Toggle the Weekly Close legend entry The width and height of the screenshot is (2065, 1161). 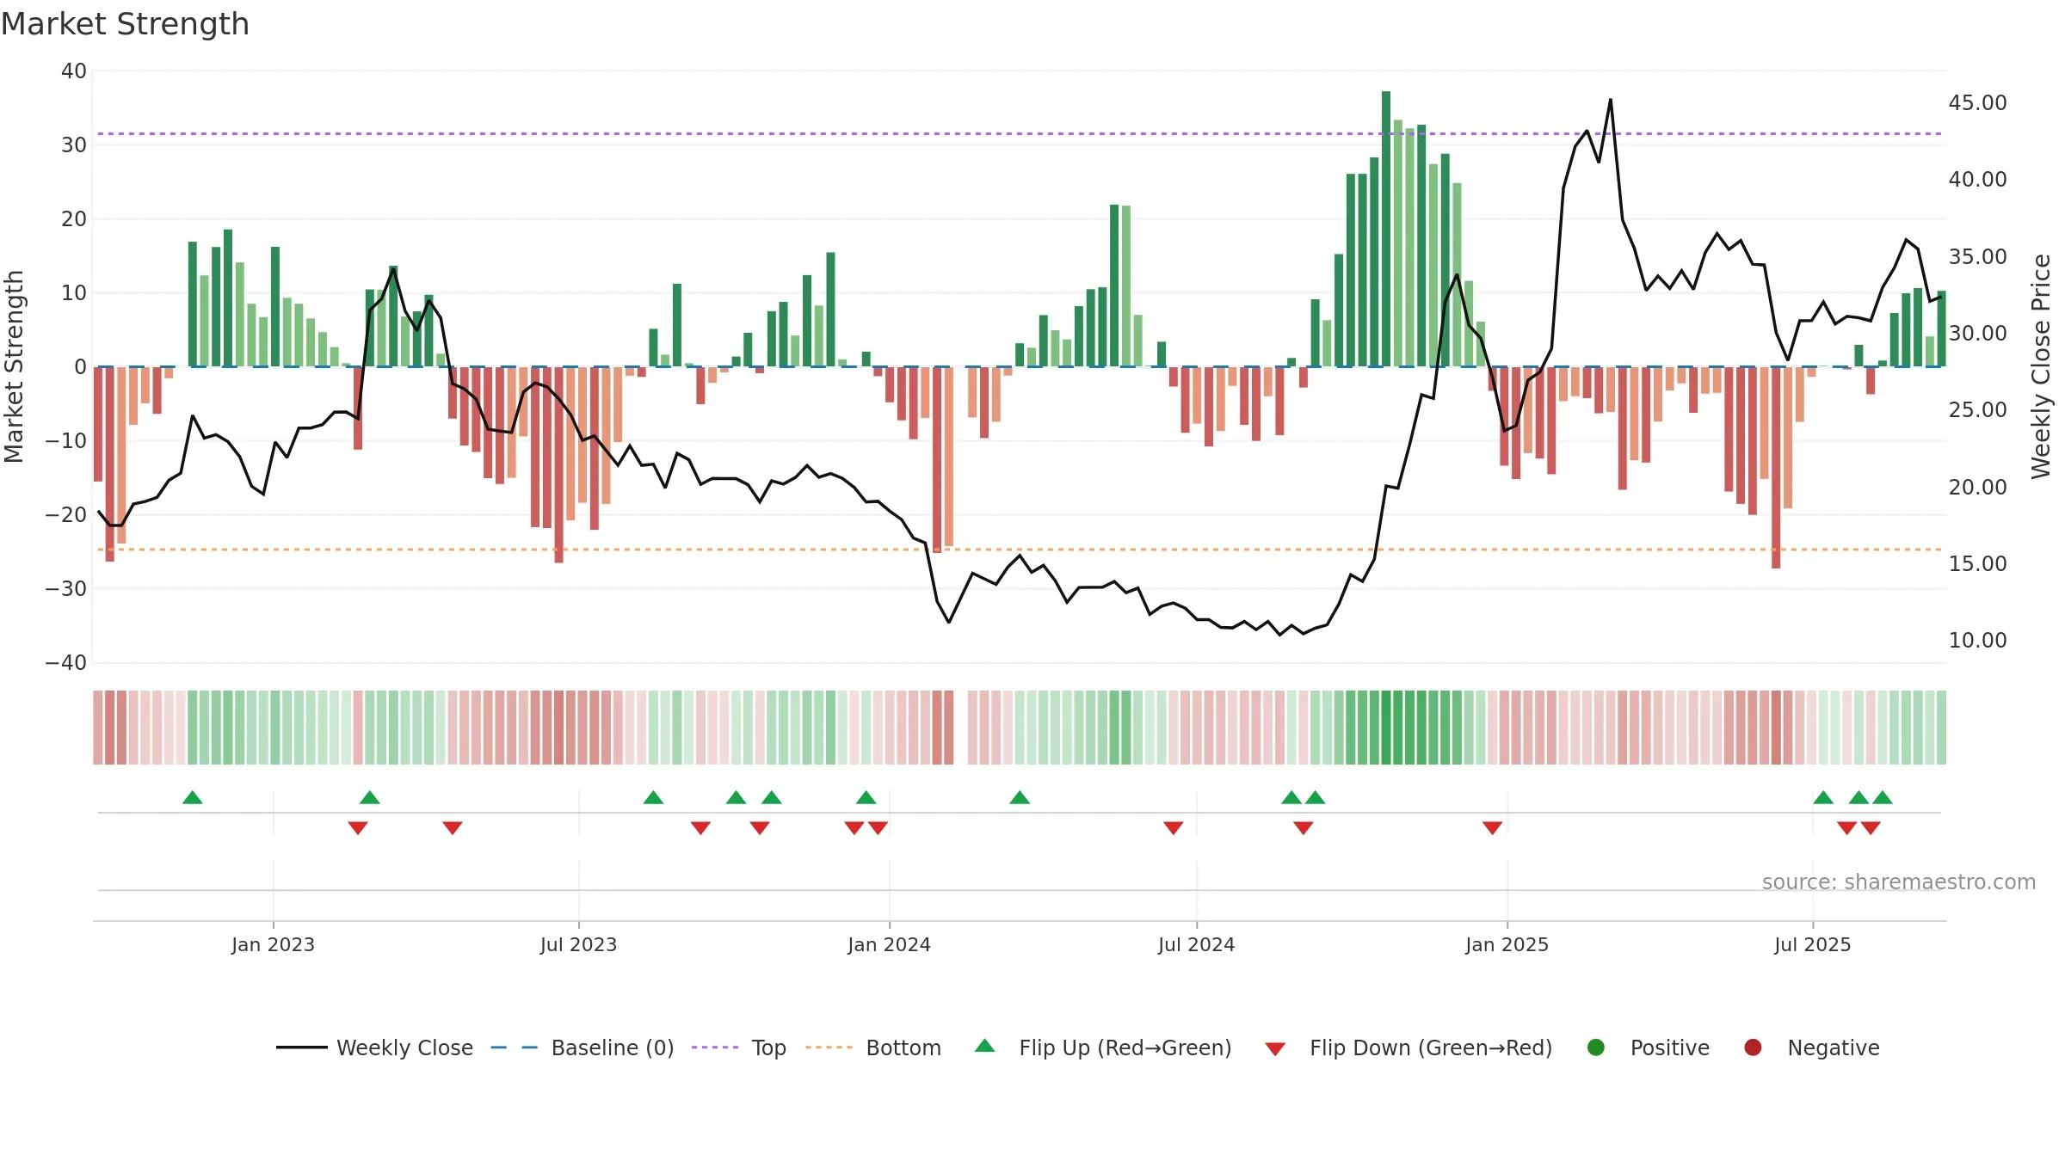coord(374,1047)
